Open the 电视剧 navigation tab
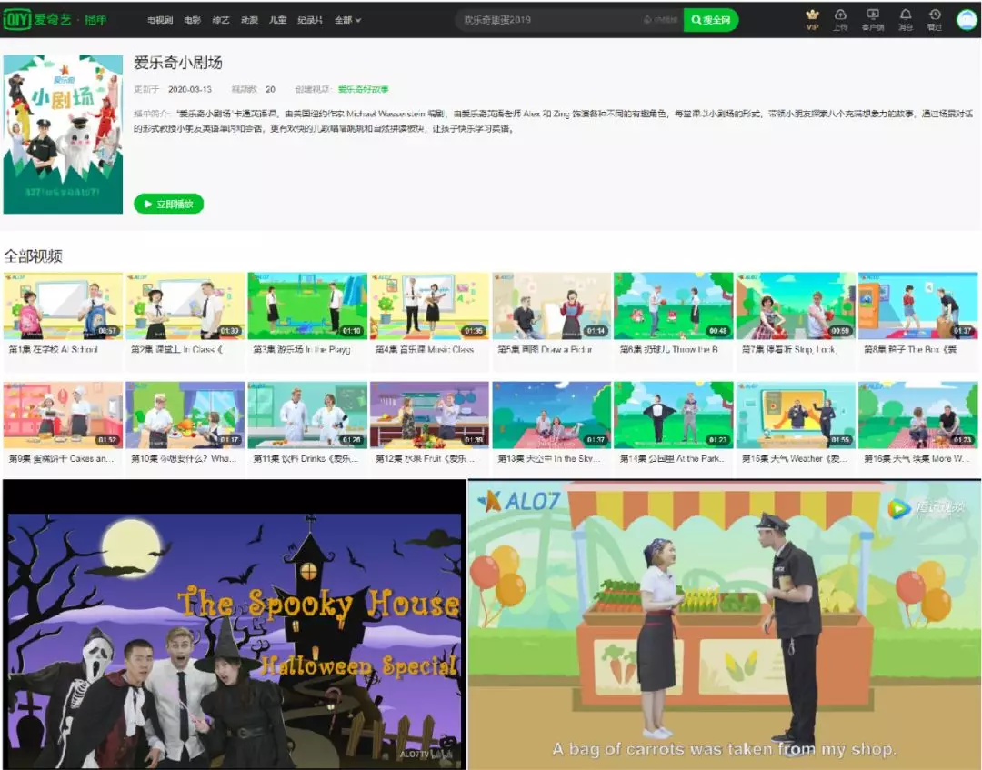 [160, 20]
